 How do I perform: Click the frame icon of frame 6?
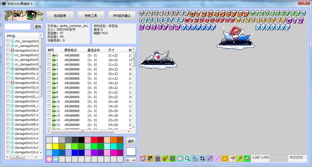pyautogui.click(x=54, y=83)
